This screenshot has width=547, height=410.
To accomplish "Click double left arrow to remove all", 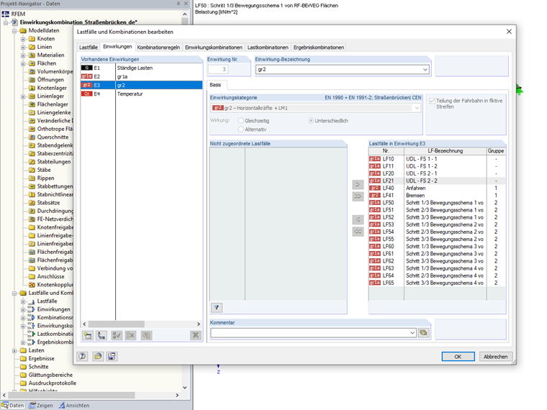I will click(x=358, y=232).
